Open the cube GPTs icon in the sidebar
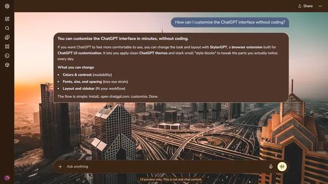Viewport: 328px width, 184px height. coord(7,65)
